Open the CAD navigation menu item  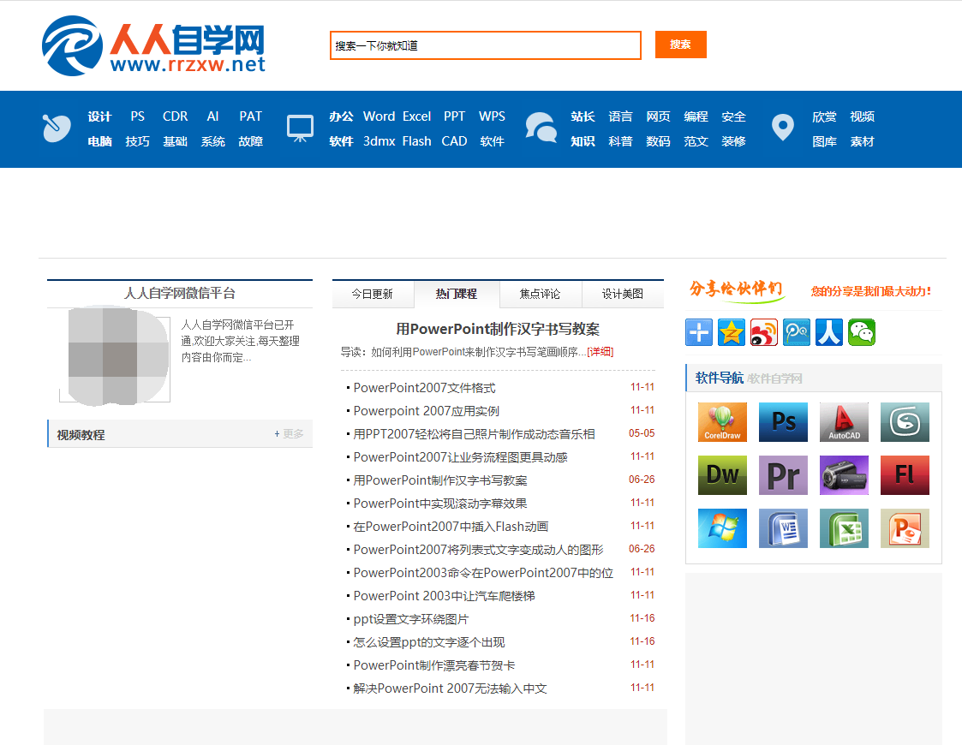coord(454,141)
